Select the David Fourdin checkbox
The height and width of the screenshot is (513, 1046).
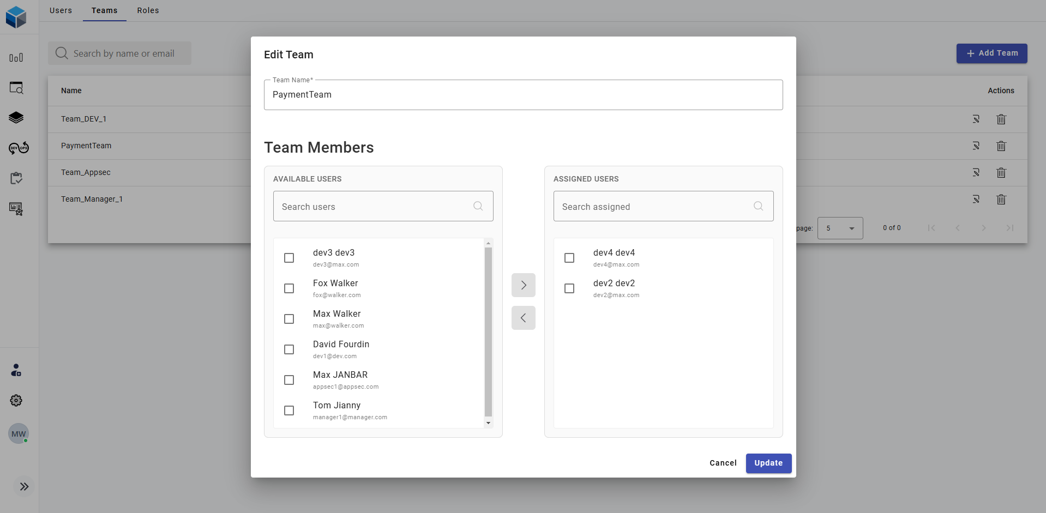click(x=289, y=349)
